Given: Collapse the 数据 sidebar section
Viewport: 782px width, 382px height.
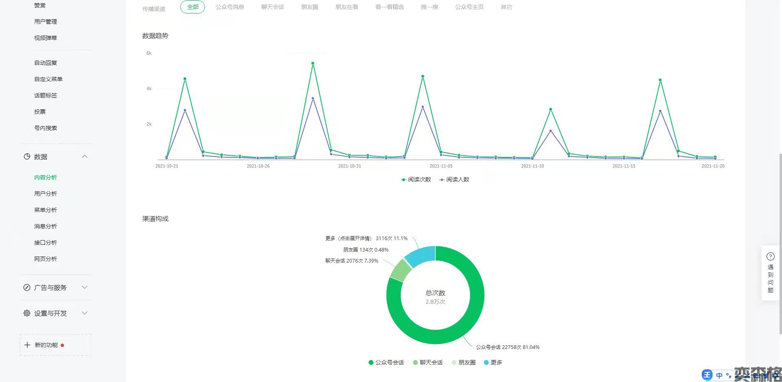Looking at the screenshot, I should (85, 157).
